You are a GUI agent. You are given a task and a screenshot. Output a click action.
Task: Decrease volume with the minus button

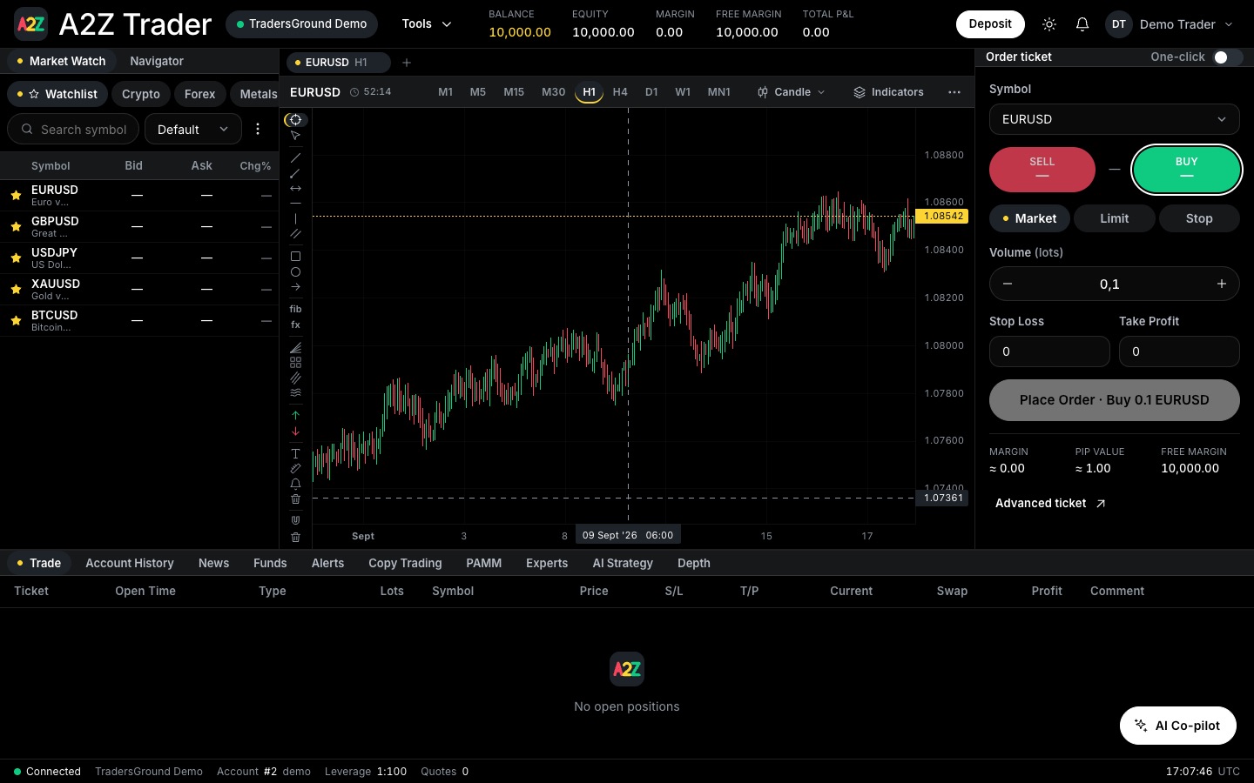point(1008,284)
